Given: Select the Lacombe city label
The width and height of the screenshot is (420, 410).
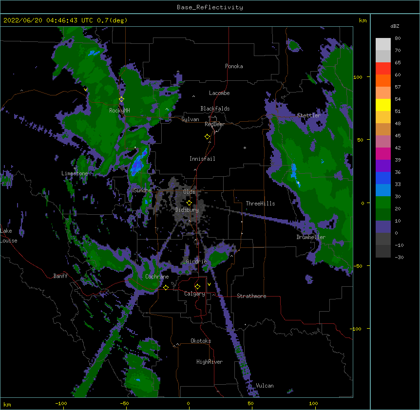Looking at the screenshot, I should click(219, 93).
